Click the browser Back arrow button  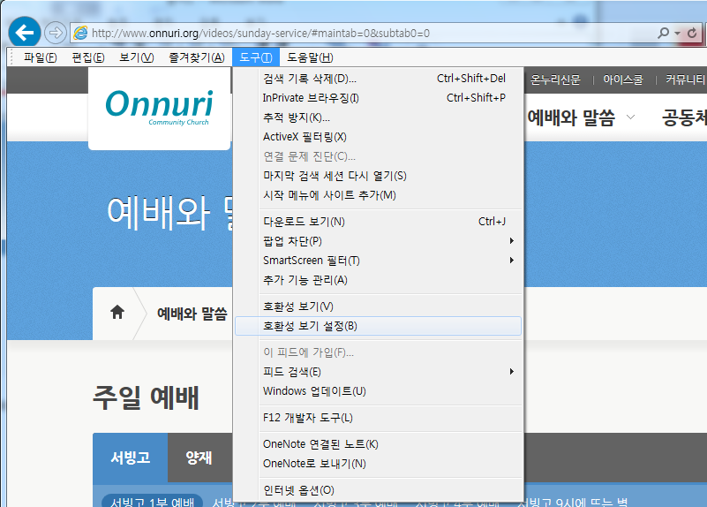tap(25, 32)
